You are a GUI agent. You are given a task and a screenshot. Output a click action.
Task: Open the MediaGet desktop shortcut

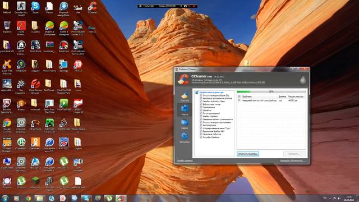[21, 66]
